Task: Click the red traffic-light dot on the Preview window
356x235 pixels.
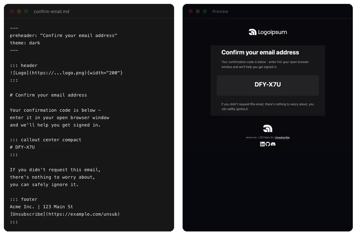Action: point(190,11)
